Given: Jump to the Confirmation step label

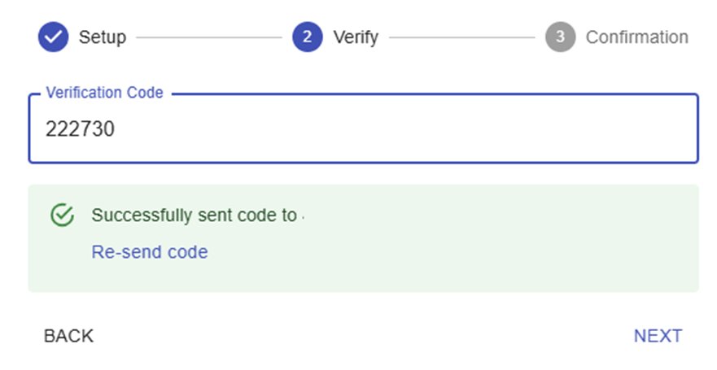Looking at the screenshot, I should point(636,37).
